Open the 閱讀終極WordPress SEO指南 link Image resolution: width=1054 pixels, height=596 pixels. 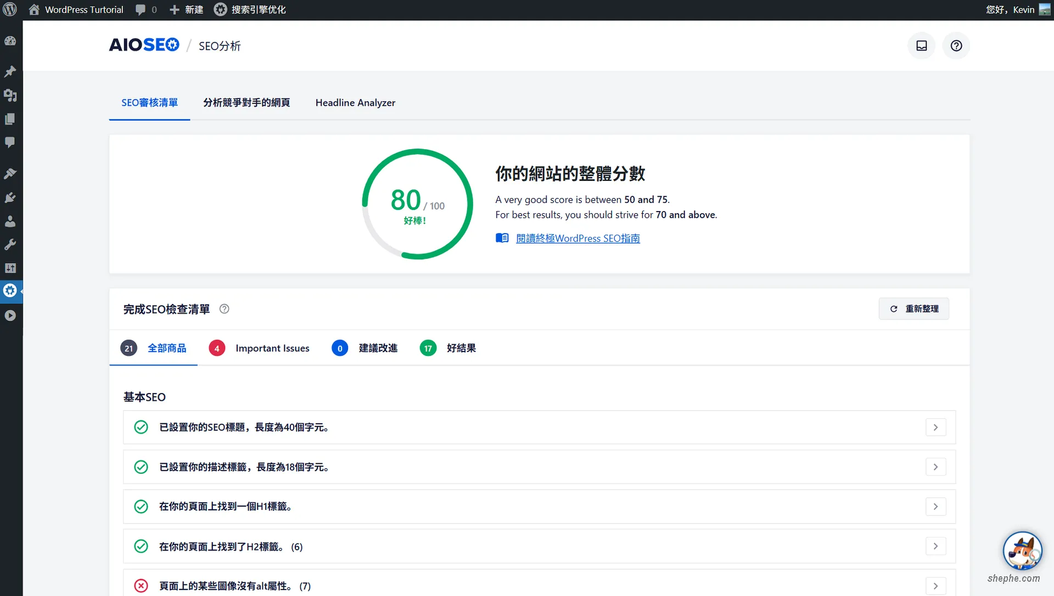[578, 238]
